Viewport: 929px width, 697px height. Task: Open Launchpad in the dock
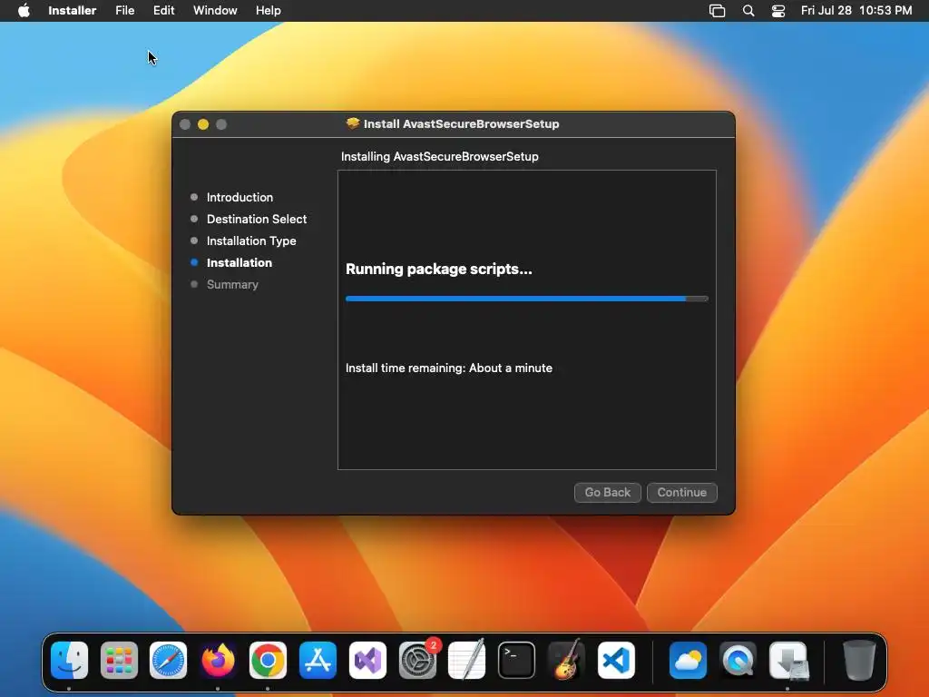pos(119,660)
